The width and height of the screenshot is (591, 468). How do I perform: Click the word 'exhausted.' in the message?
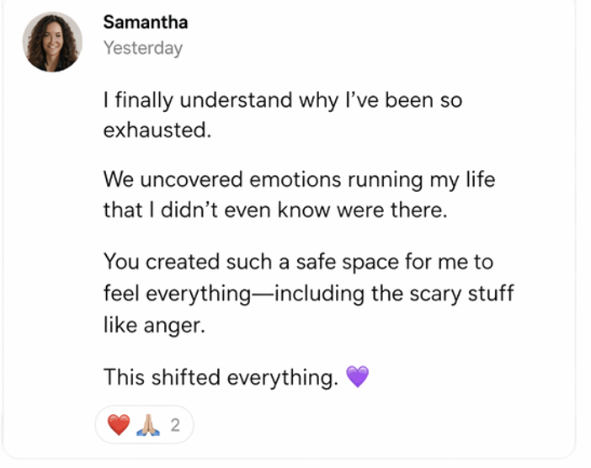click(x=157, y=130)
